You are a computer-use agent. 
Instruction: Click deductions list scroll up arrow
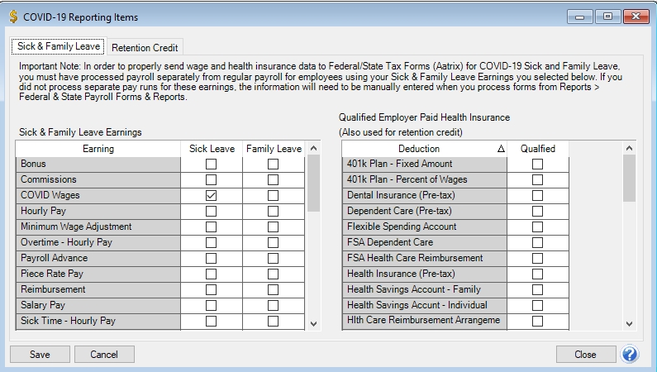pyautogui.click(x=629, y=148)
